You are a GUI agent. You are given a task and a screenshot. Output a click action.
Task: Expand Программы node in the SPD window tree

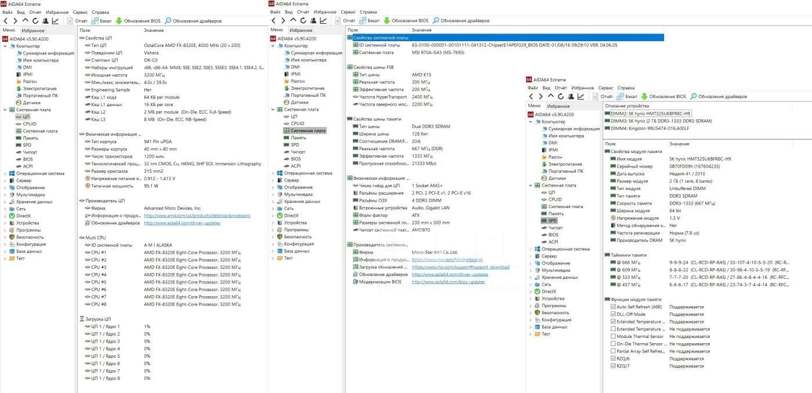coord(531,305)
